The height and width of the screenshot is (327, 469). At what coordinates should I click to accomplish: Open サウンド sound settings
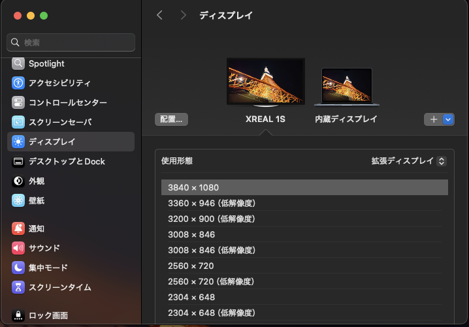[71, 248]
